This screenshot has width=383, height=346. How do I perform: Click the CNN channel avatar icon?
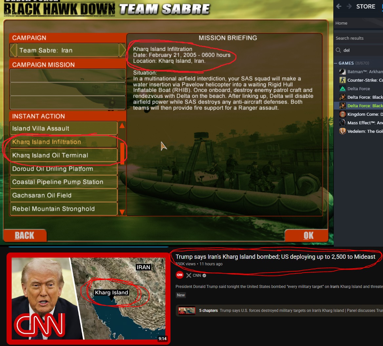coord(180,275)
